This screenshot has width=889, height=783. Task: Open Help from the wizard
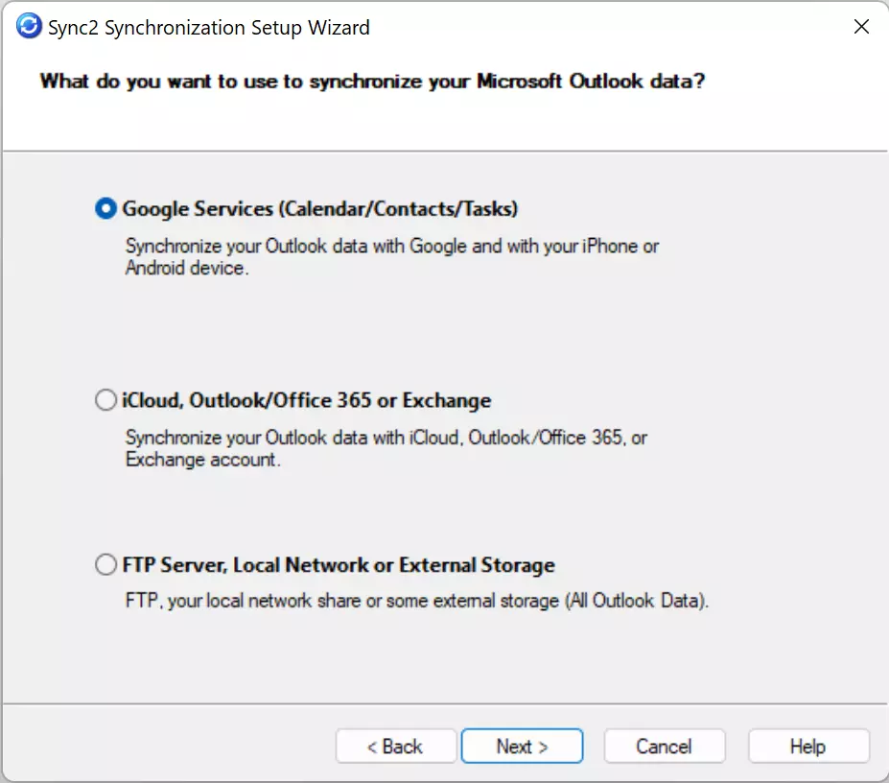click(807, 746)
